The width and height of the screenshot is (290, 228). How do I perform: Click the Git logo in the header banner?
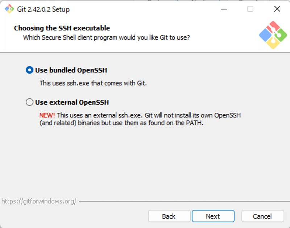coord(273,35)
